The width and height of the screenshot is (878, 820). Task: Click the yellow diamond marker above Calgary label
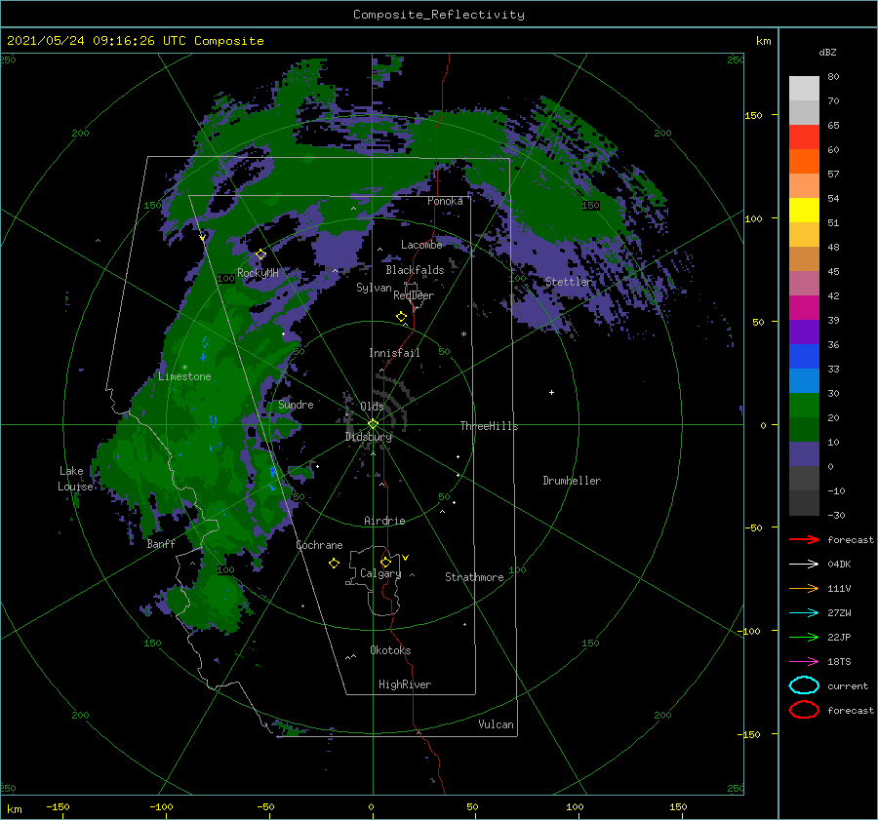[385, 562]
